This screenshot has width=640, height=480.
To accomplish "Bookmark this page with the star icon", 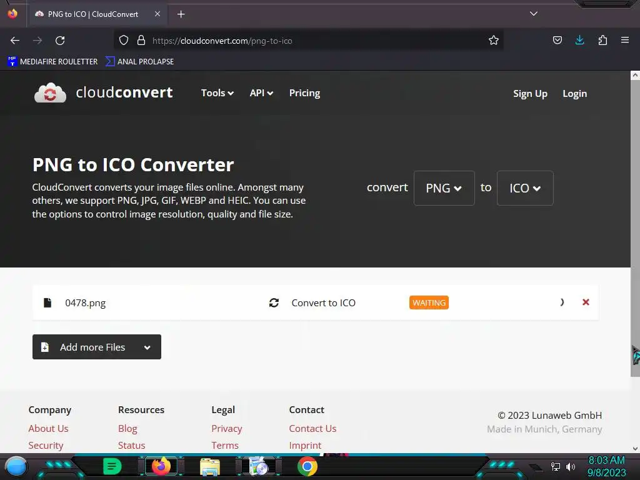I will (494, 41).
